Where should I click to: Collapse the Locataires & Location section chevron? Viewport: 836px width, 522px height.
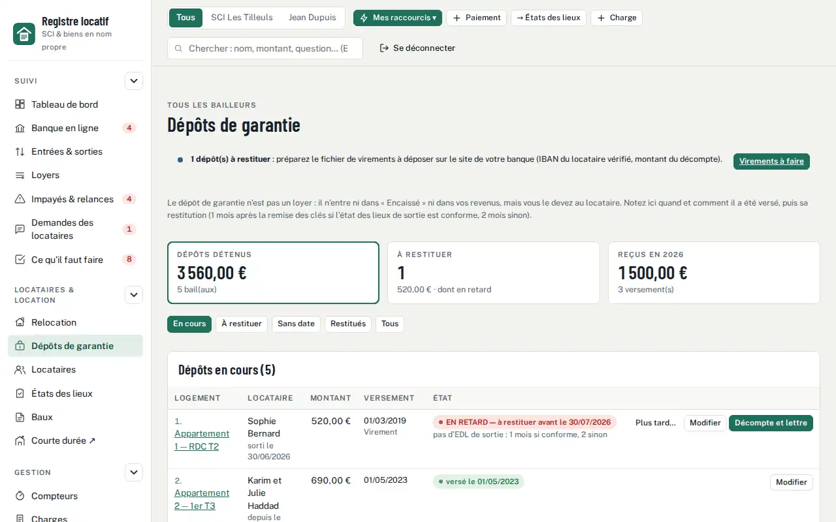(x=134, y=295)
